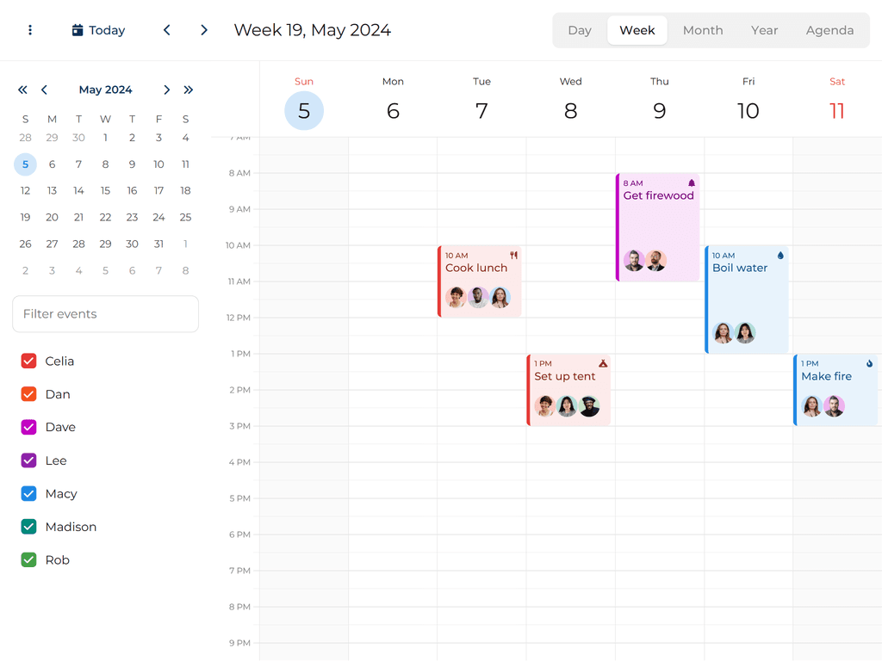
Task: Click the Today button
Action: tap(98, 30)
